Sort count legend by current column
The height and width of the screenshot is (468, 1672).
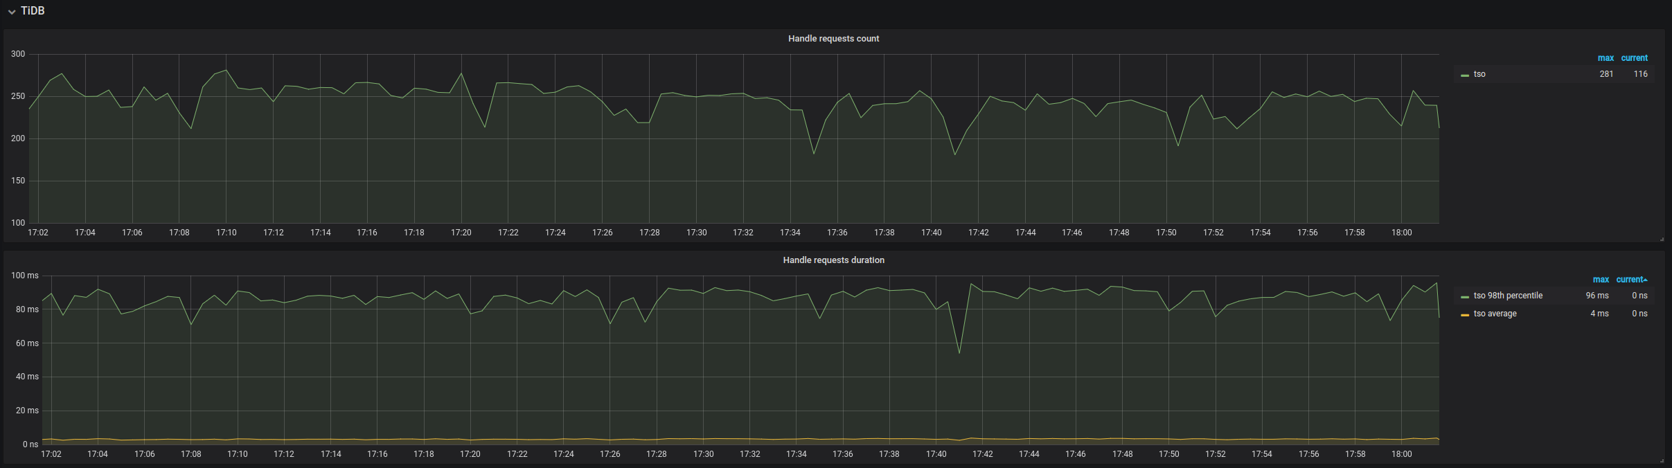tap(1634, 58)
